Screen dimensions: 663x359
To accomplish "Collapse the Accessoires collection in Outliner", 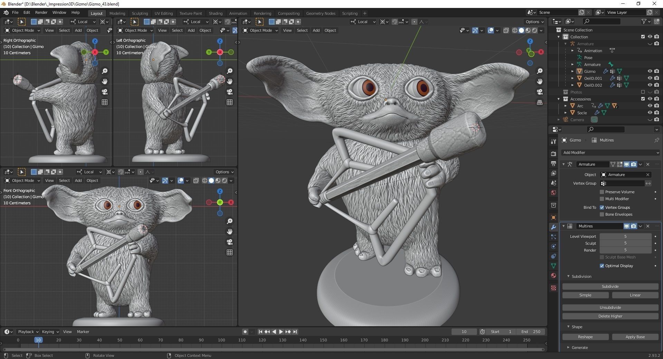I will point(558,99).
